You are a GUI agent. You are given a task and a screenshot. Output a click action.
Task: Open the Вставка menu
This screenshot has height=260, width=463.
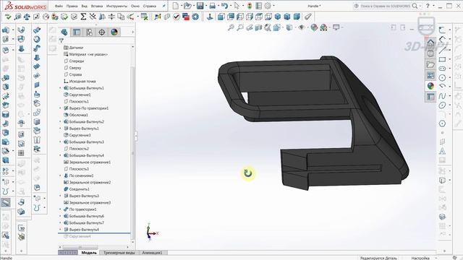coord(97,6)
